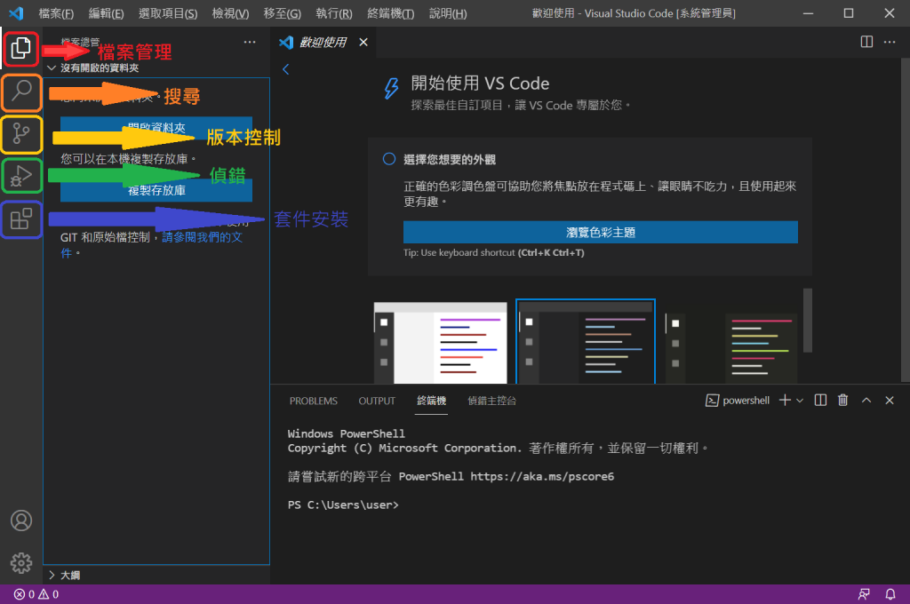Click the Windows PowerShell terminal line
The image size is (910, 604).
pos(346,433)
